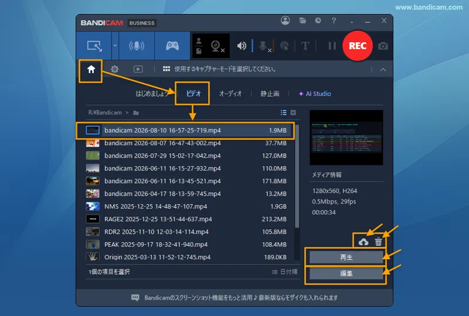This screenshot has width=469, height=316.
Task: Open AI Studio tab
Action: pyautogui.click(x=315, y=94)
